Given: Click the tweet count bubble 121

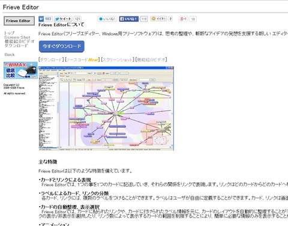Looking at the screenshot, I should coord(77,19).
